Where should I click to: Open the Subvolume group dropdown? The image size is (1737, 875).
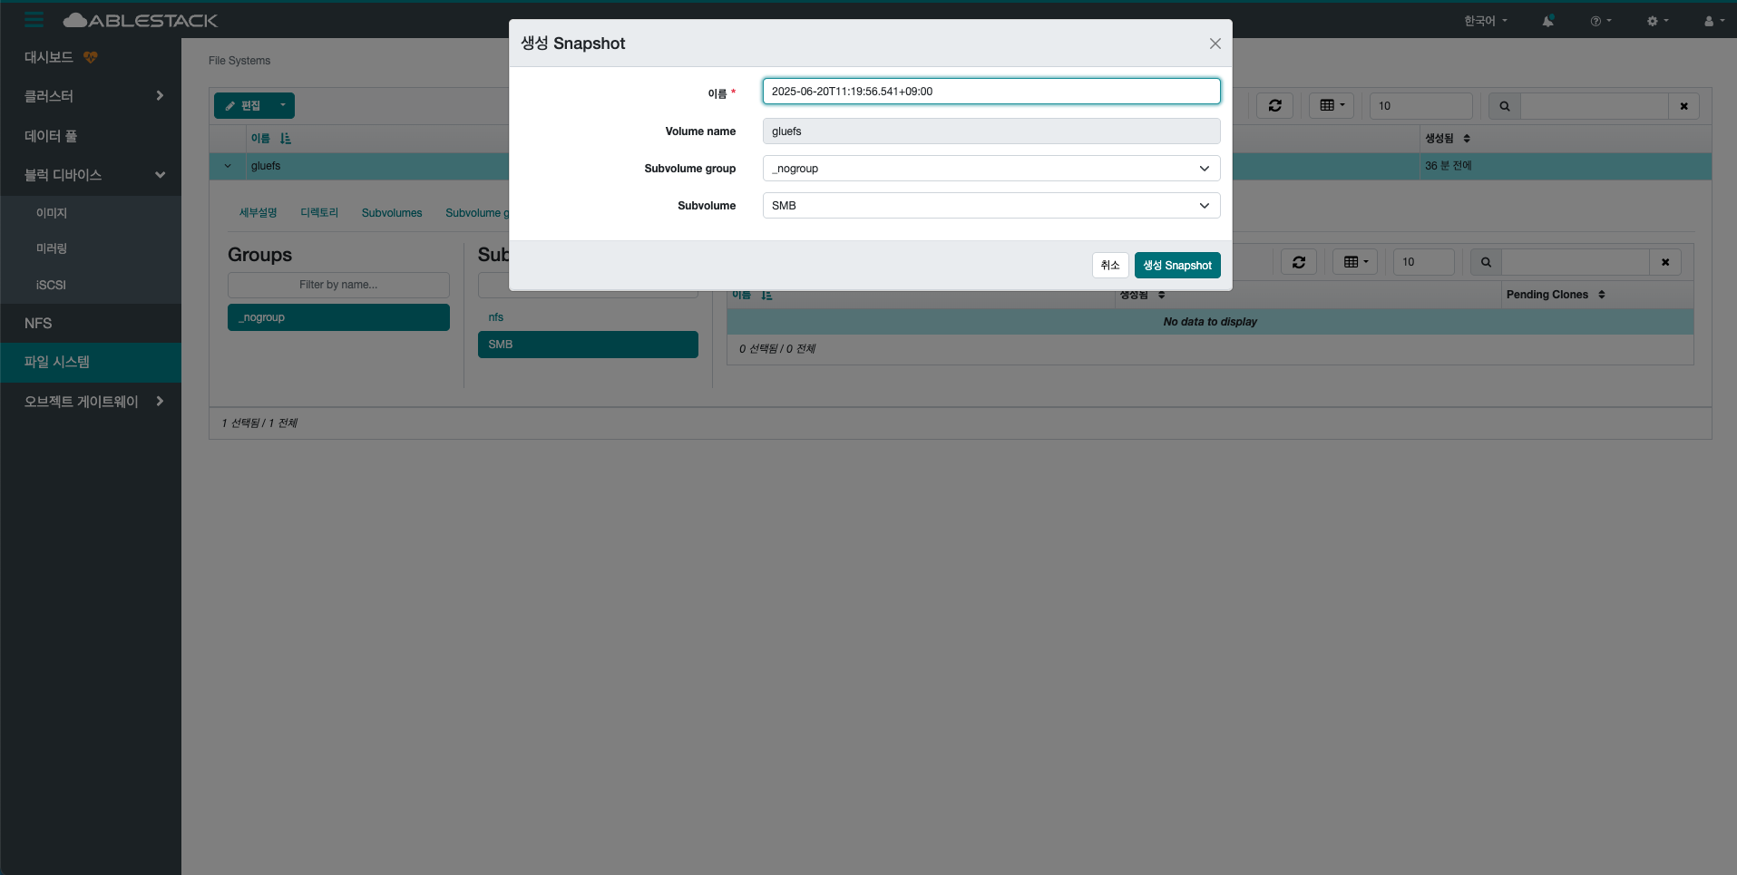(991, 169)
